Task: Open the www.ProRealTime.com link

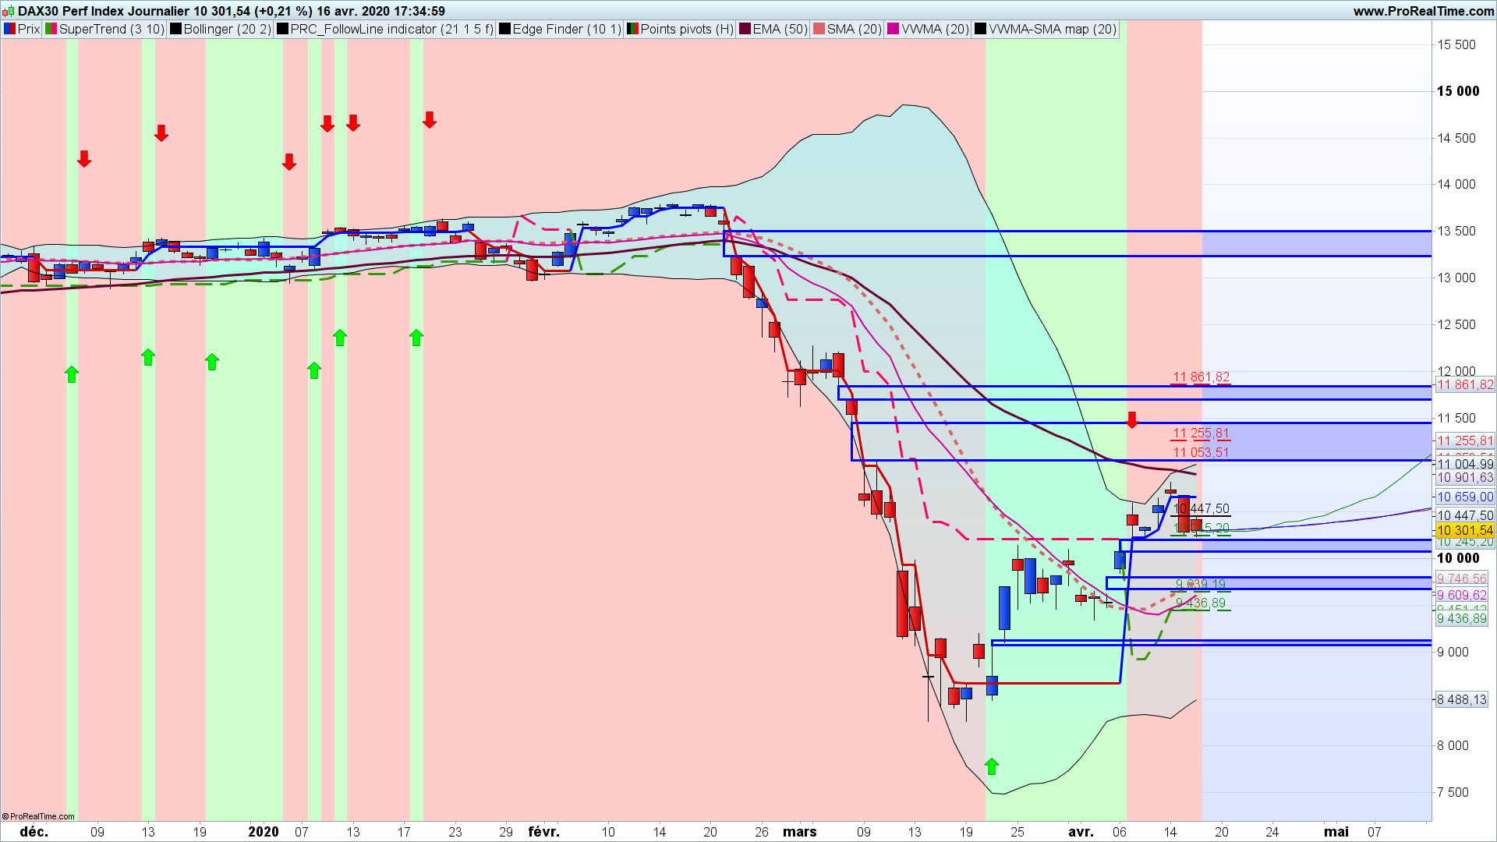Action: point(1423,11)
